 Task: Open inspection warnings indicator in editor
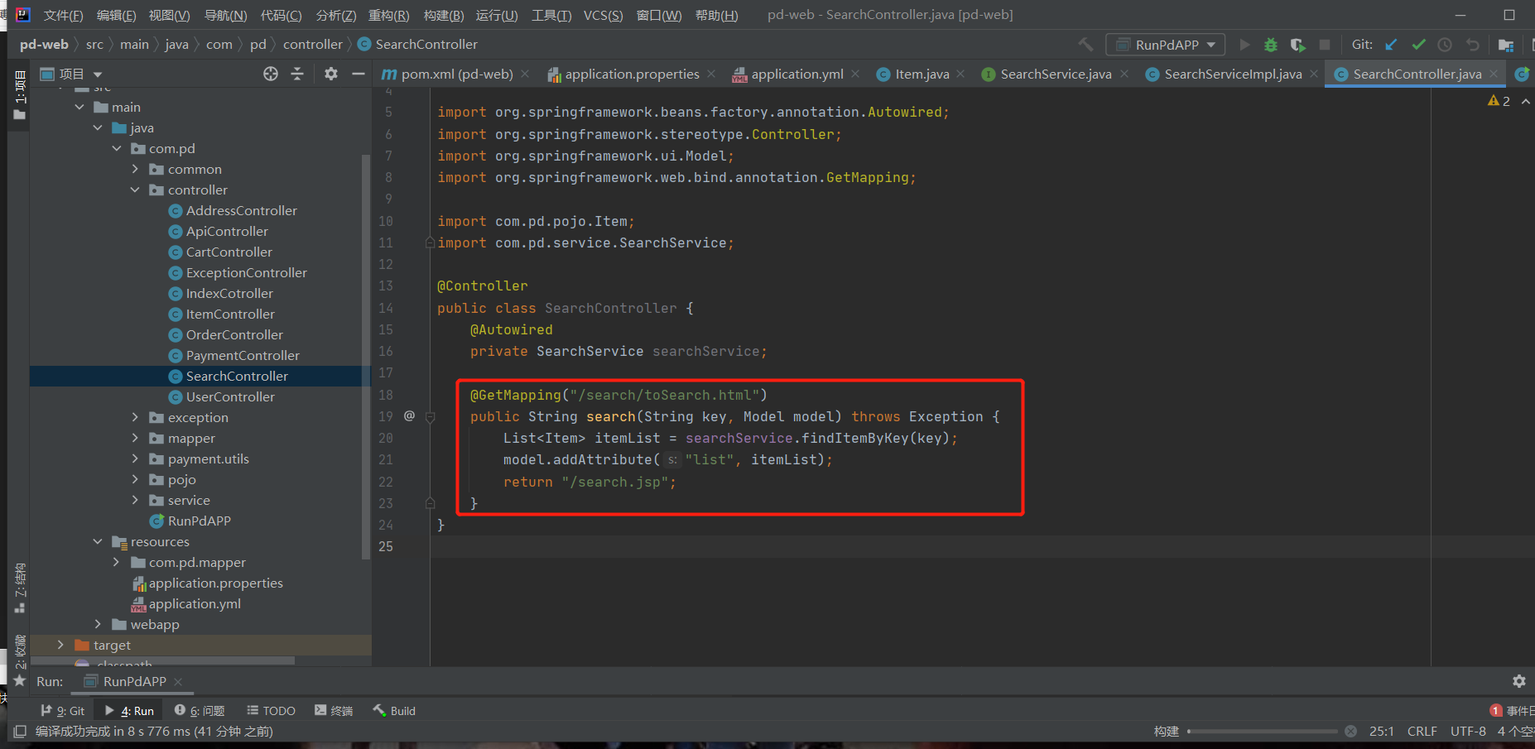pos(1499,101)
